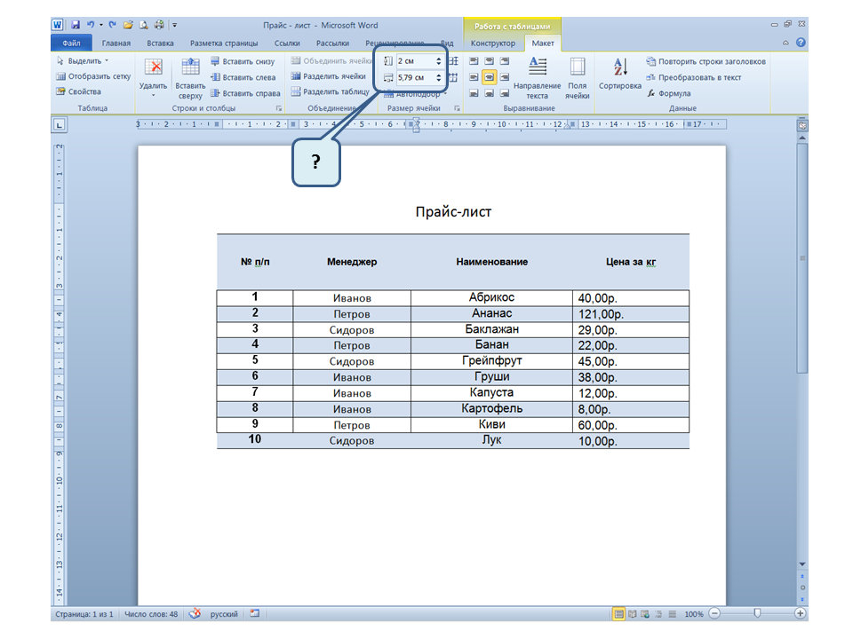Viewport: 853px width, 639px height.
Task: Align cell content to top left
Action: (473, 61)
